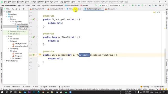Click the Make Project hammer icon
Image resolution: width=168 pixels, height=94 pixels.
pyautogui.click(x=96, y=5)
